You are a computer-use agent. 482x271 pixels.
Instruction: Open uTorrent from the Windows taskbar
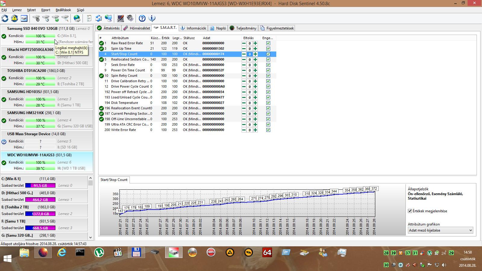coord(99,252)
